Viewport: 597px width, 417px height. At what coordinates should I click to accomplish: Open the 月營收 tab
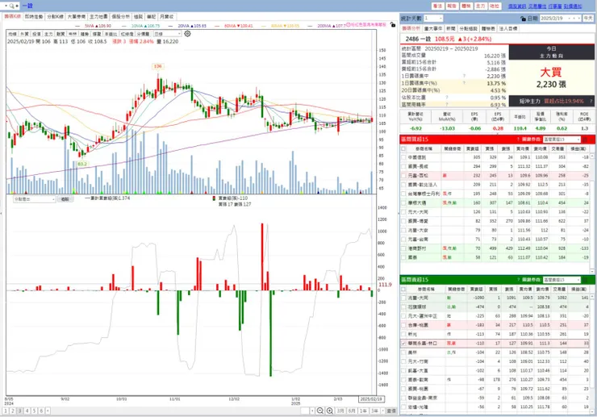167,16
